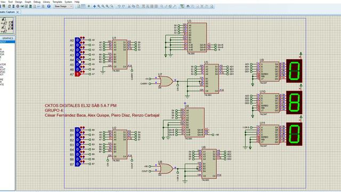
Task: Select the U1 adder chip
Action: coord(119,54)
